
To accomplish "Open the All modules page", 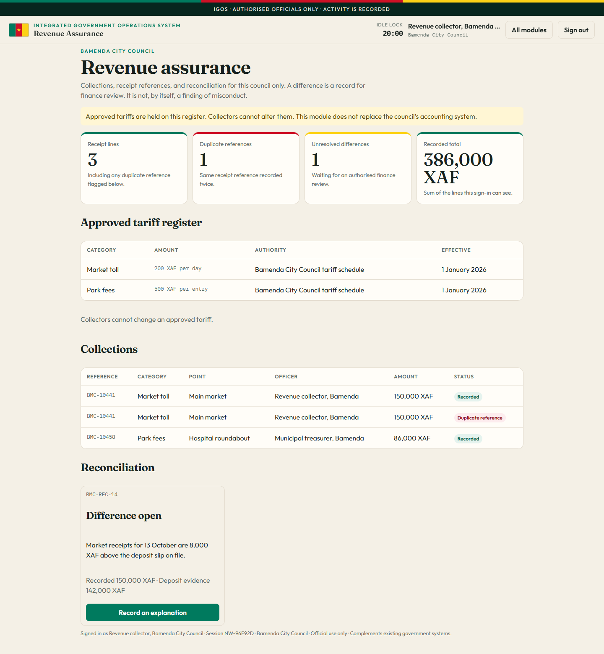I will pos(529,30).
